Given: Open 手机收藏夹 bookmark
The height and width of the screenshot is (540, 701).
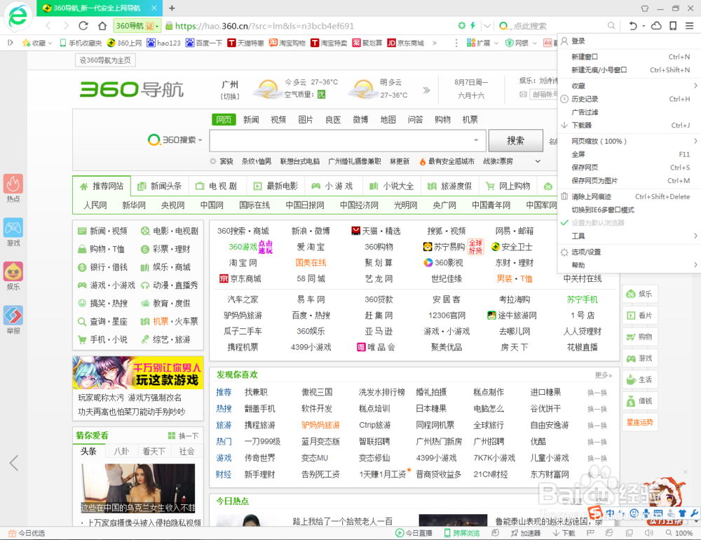Looking at the screenshot, I should click(81, 43).
